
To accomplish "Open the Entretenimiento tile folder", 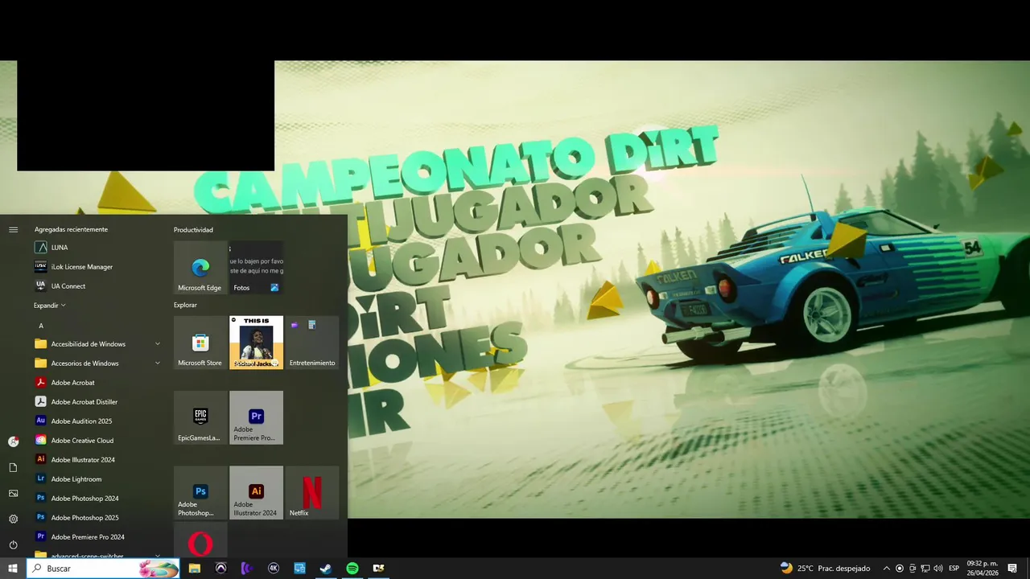I will click(x=312, y=343).
